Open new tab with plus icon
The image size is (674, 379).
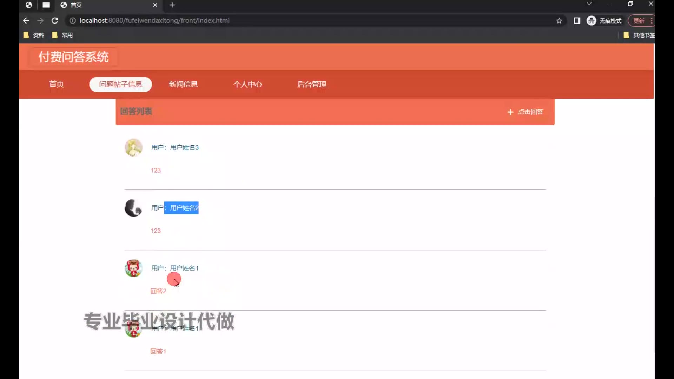[x=172, y=5]
